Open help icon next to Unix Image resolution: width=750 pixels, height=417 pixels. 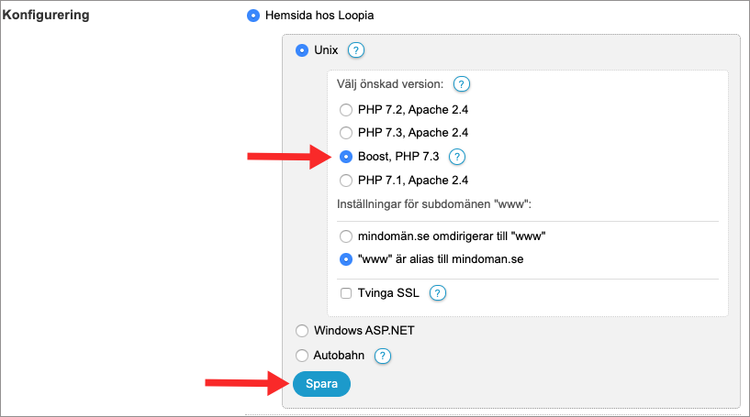(356, 50)
